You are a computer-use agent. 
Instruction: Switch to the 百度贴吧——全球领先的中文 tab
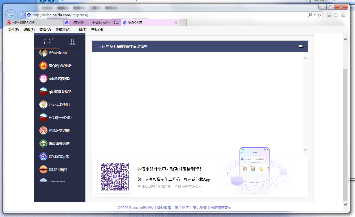92,23
